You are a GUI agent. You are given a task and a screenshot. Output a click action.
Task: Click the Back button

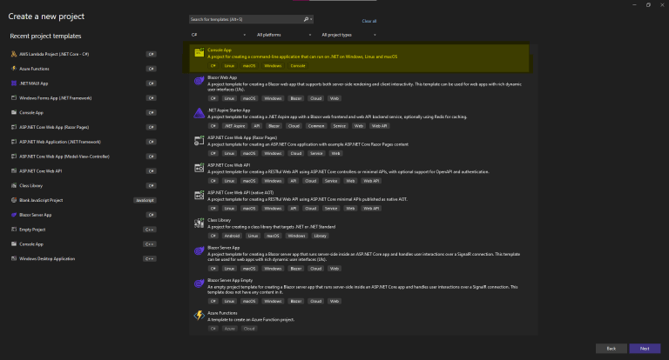[610, 348]
